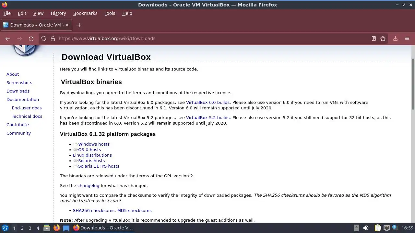The image size is (415, 233).
Task: Click the 16:59 clock in tray
Action: [408, 228]
